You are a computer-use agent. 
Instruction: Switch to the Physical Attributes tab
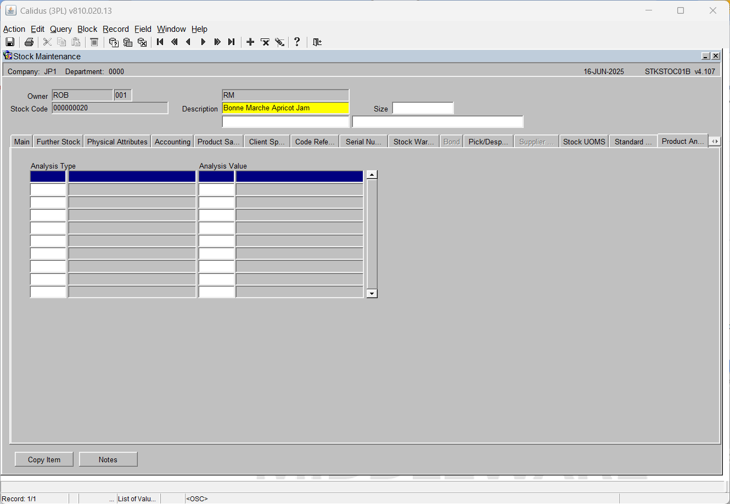coord(117,142)
